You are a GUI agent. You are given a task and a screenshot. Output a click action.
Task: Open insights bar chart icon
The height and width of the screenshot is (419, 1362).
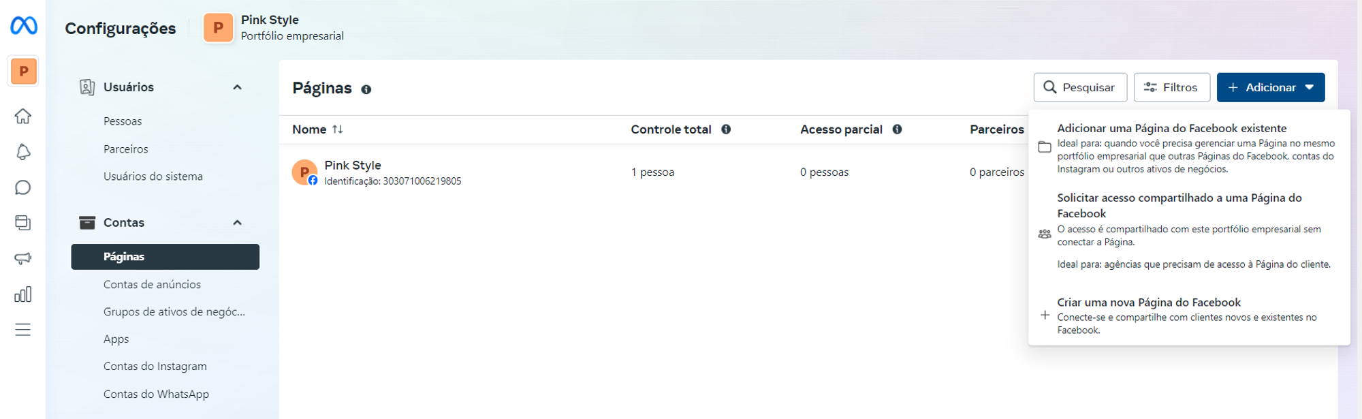pyautogui.click(x=23, y=294)
